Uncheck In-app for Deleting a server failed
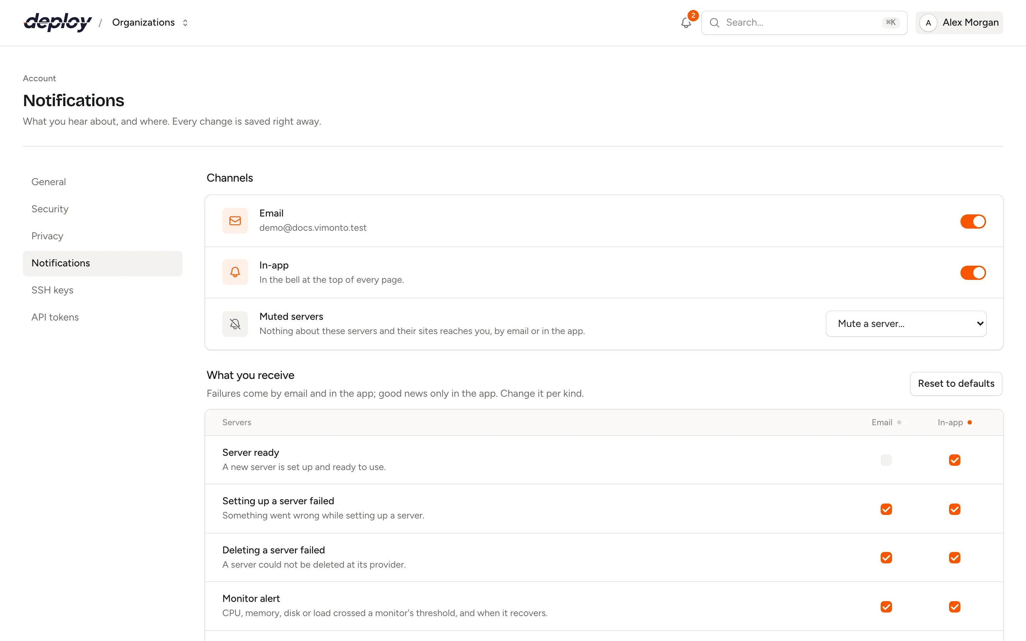1026x641 pixels. point(954,557)
